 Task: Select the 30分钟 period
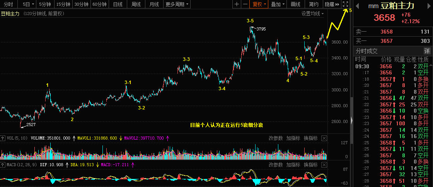pos(82,4)
